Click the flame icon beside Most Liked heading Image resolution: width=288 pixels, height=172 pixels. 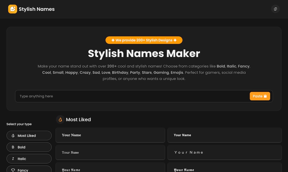[60, 120]
